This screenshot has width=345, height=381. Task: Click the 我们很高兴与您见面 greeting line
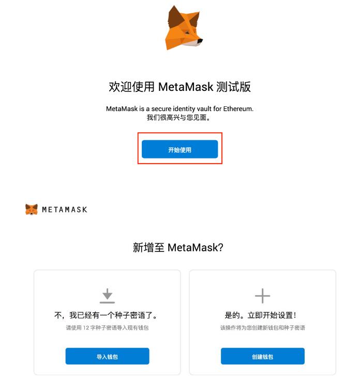pos(178,118)
